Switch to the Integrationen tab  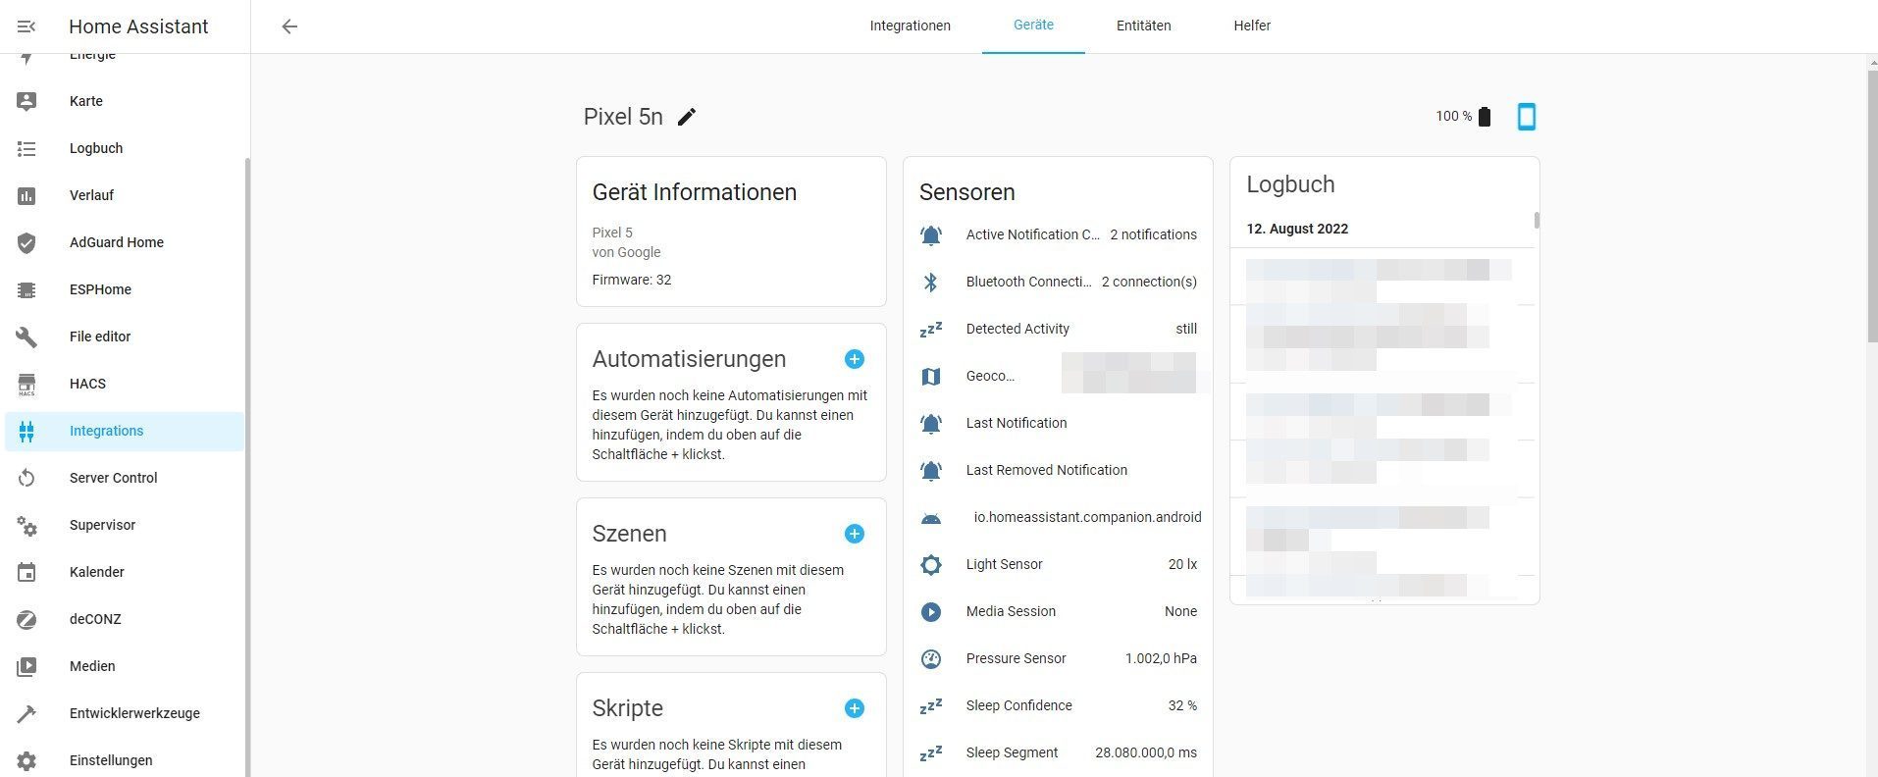(x=910, y=26)
